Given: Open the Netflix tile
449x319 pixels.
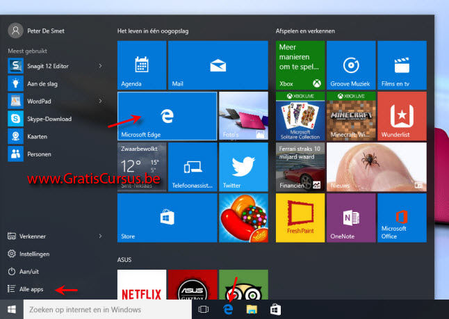Looking at the screenshot, I should coord(142,285).
